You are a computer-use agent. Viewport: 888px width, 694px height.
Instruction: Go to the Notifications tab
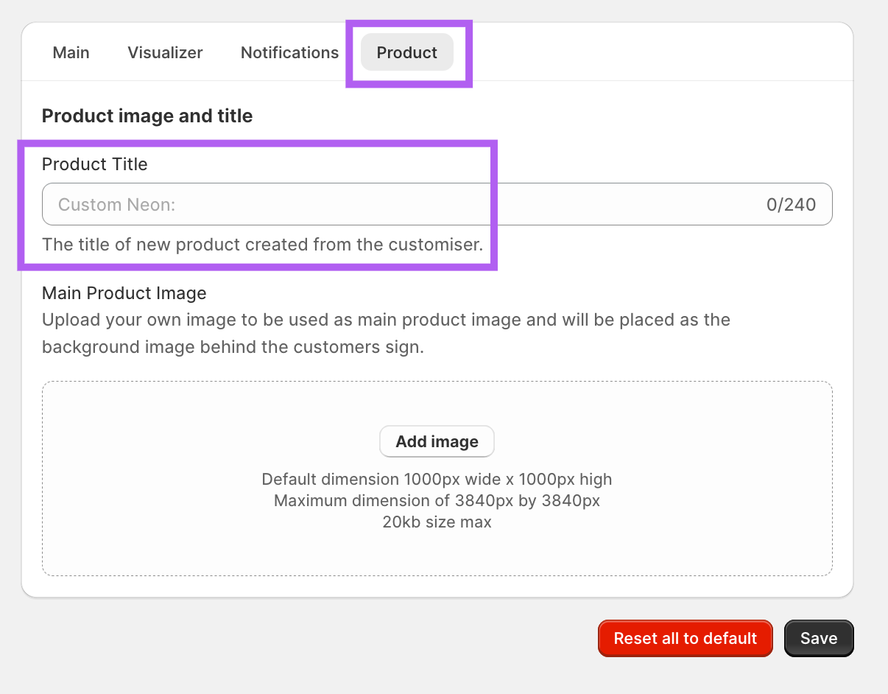(x=289, y=53)
